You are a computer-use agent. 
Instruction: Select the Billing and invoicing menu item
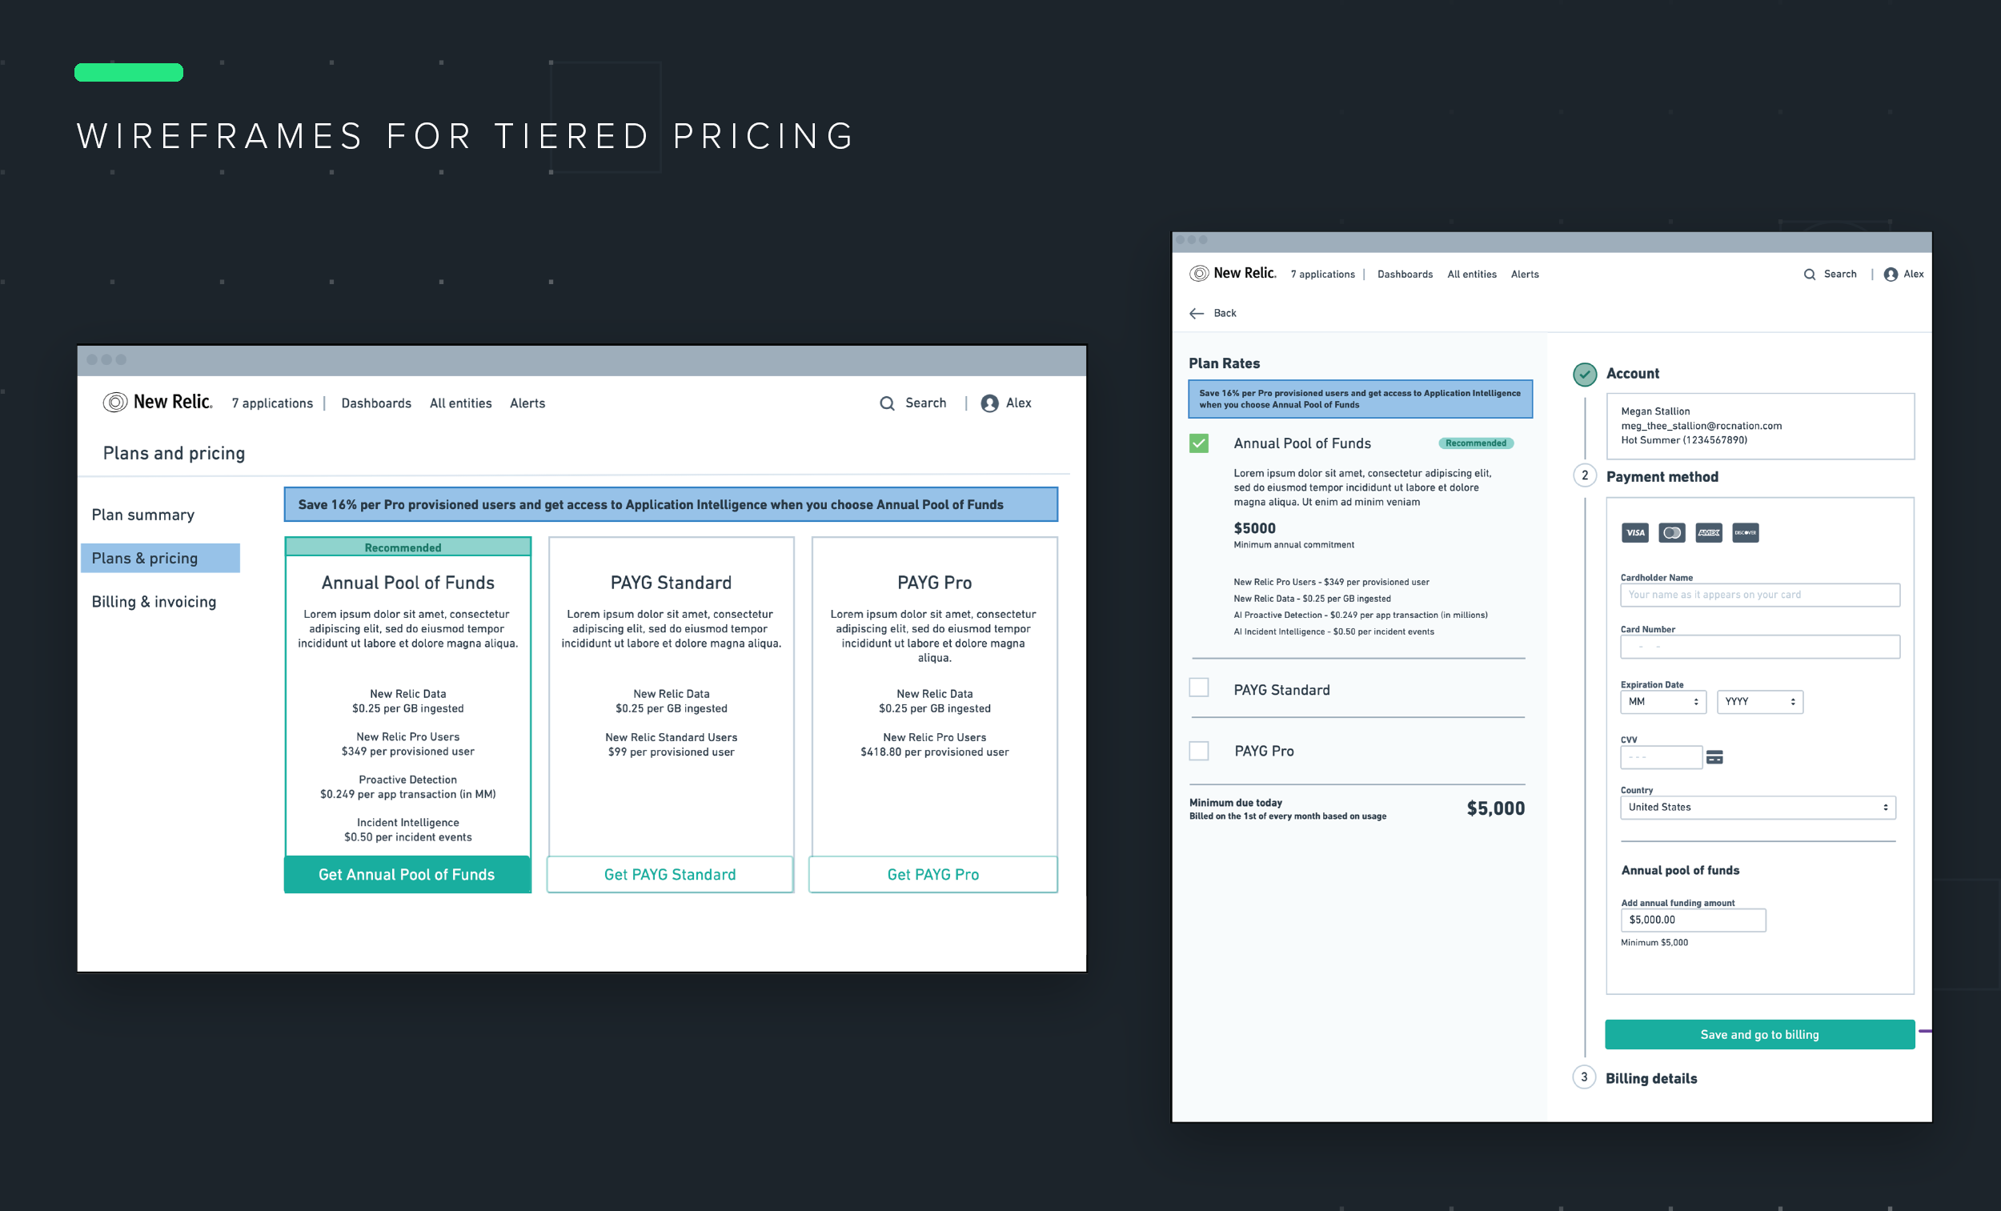pos(153,600)
